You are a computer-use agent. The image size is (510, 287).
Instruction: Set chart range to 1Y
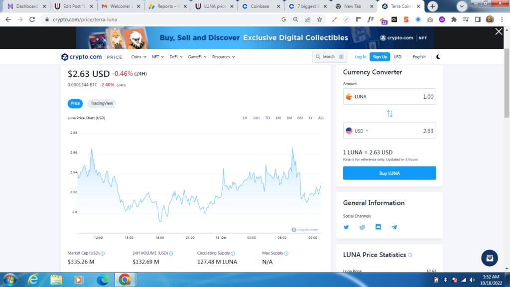tap(311, 118)
